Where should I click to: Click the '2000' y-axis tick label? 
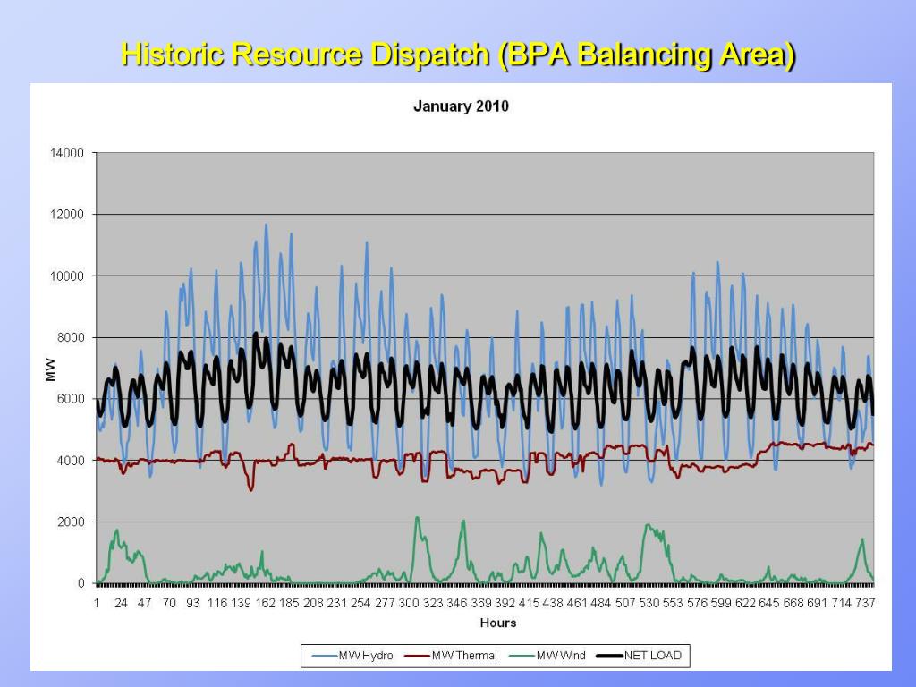[71, 522]
